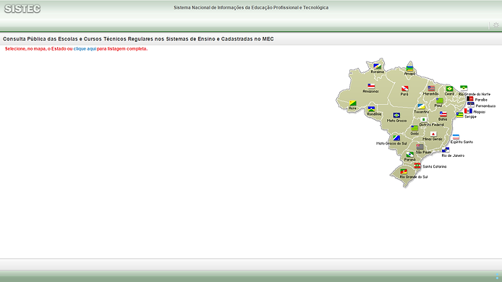Select the Rio de Janeiro map label
This screenshot has height=282, width=502.
pos(453,155)
